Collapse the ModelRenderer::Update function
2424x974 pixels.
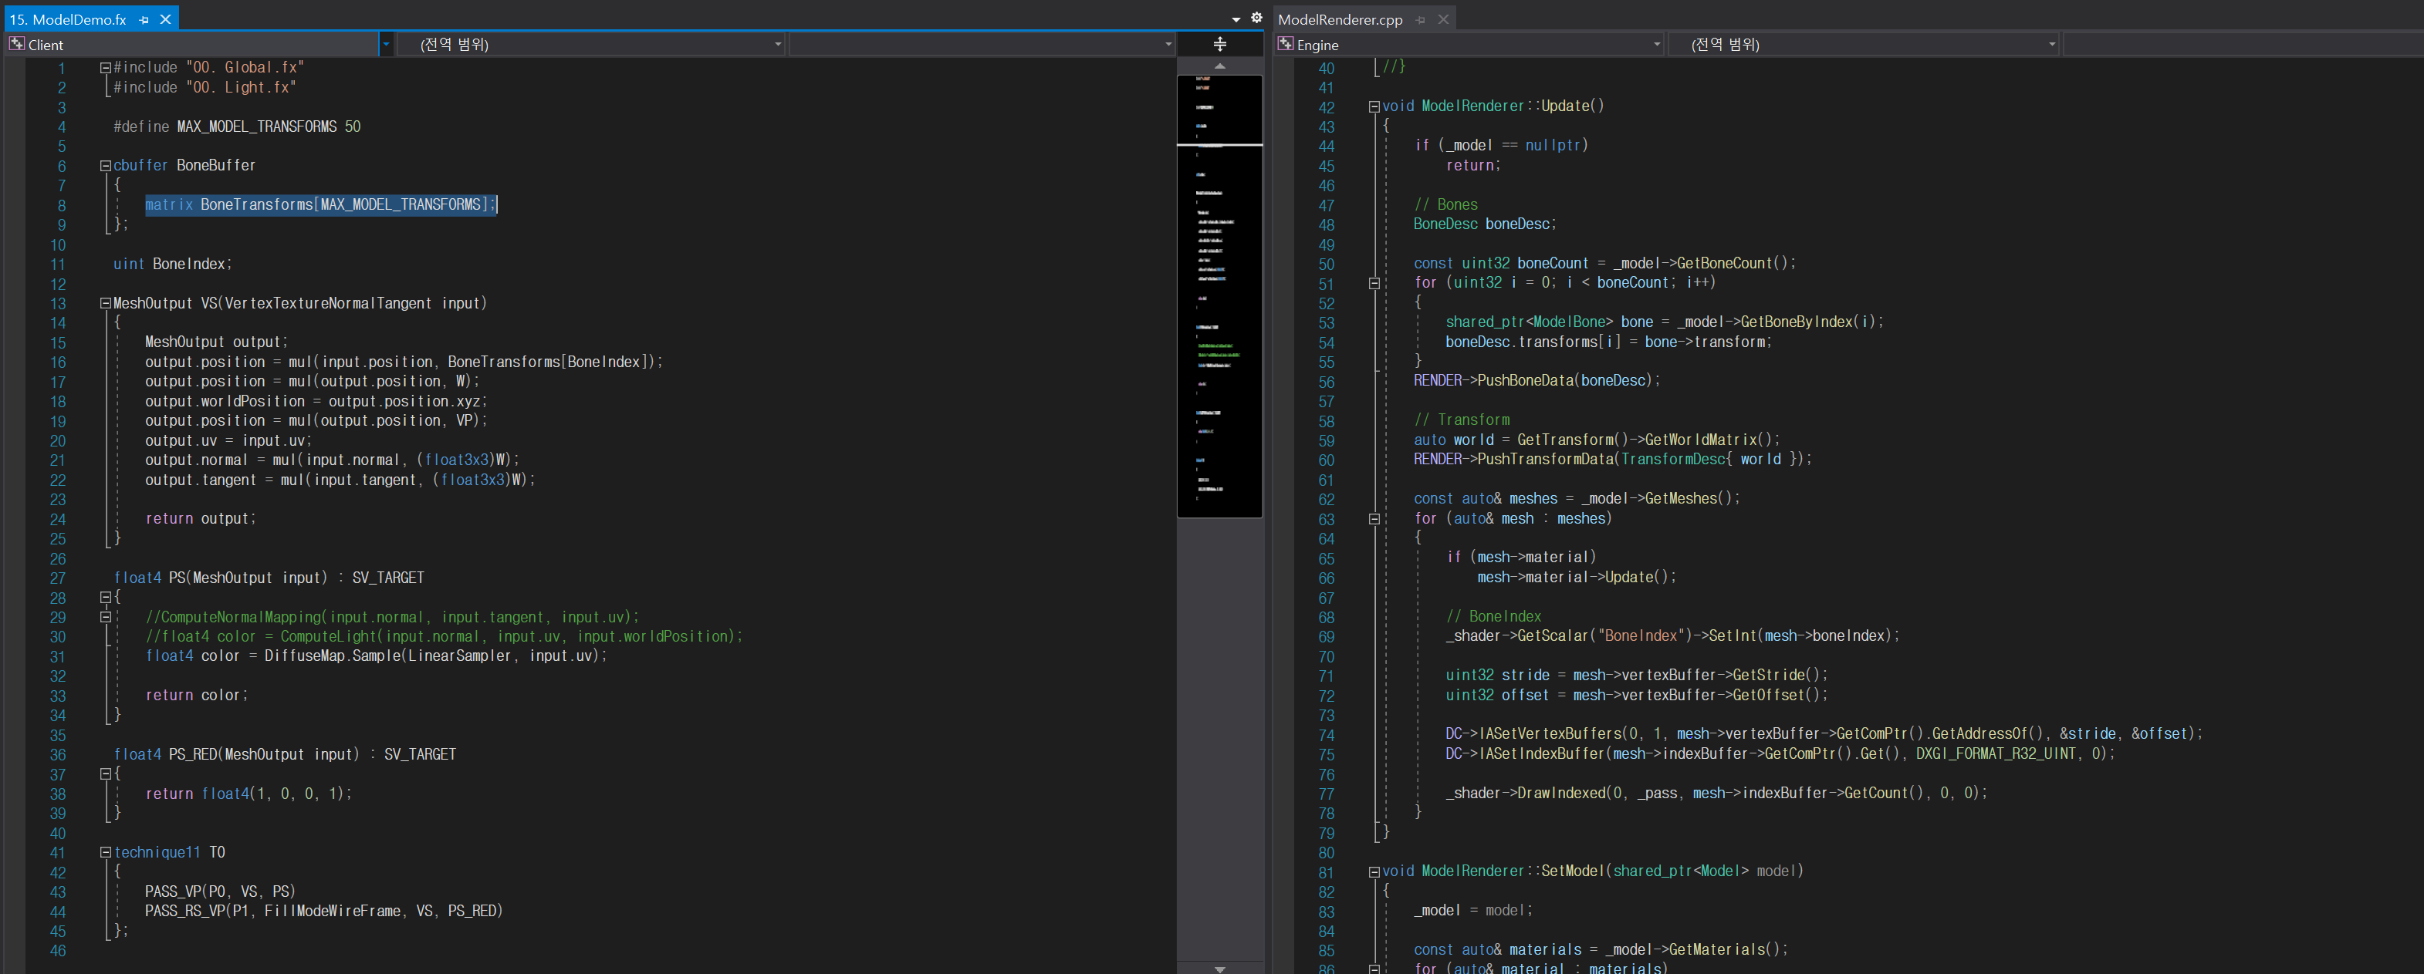[1374, 106]
